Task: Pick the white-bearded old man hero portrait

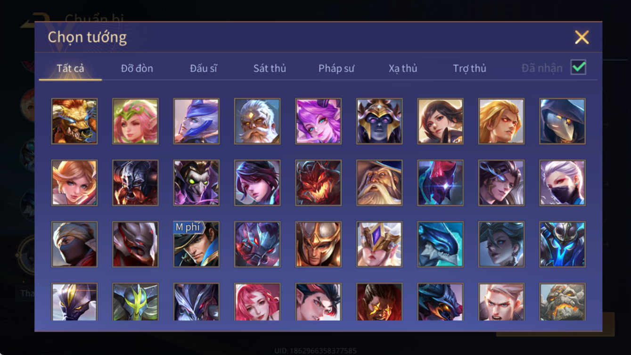Action: [x=257, y=121]
